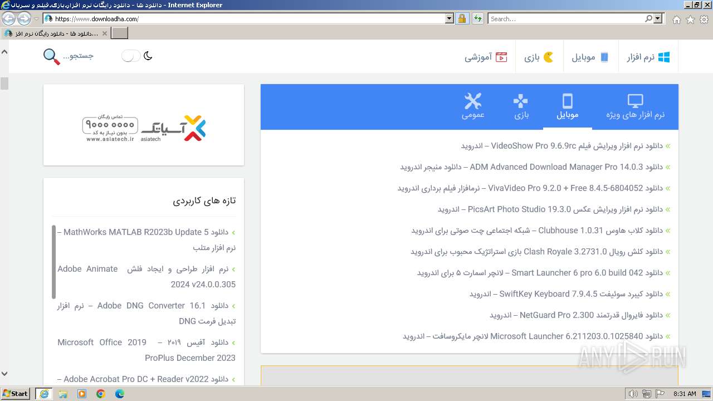
Task: Click the search magnifier in IE toolbar
Action: (x=648, y=18)
